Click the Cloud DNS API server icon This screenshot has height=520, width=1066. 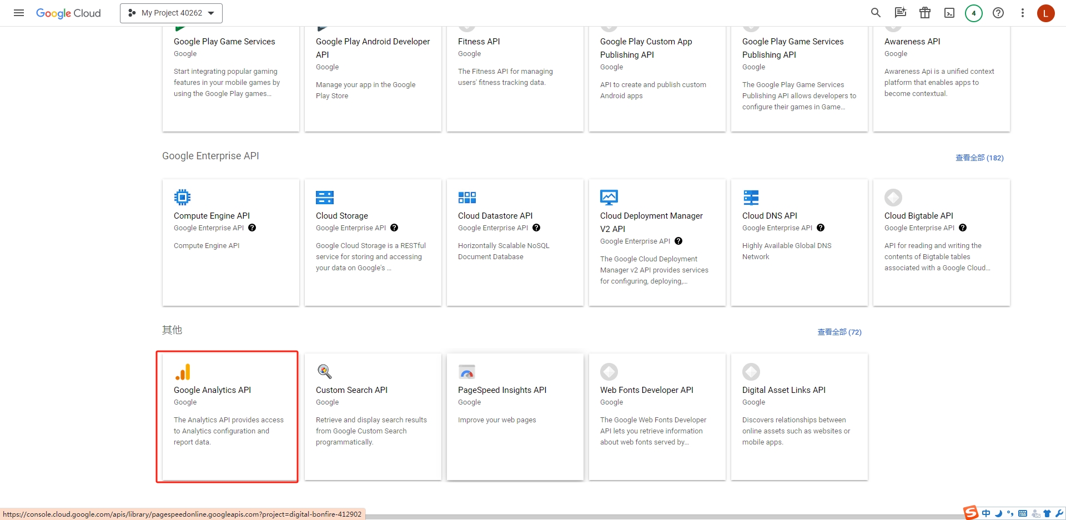pos(751,197)
